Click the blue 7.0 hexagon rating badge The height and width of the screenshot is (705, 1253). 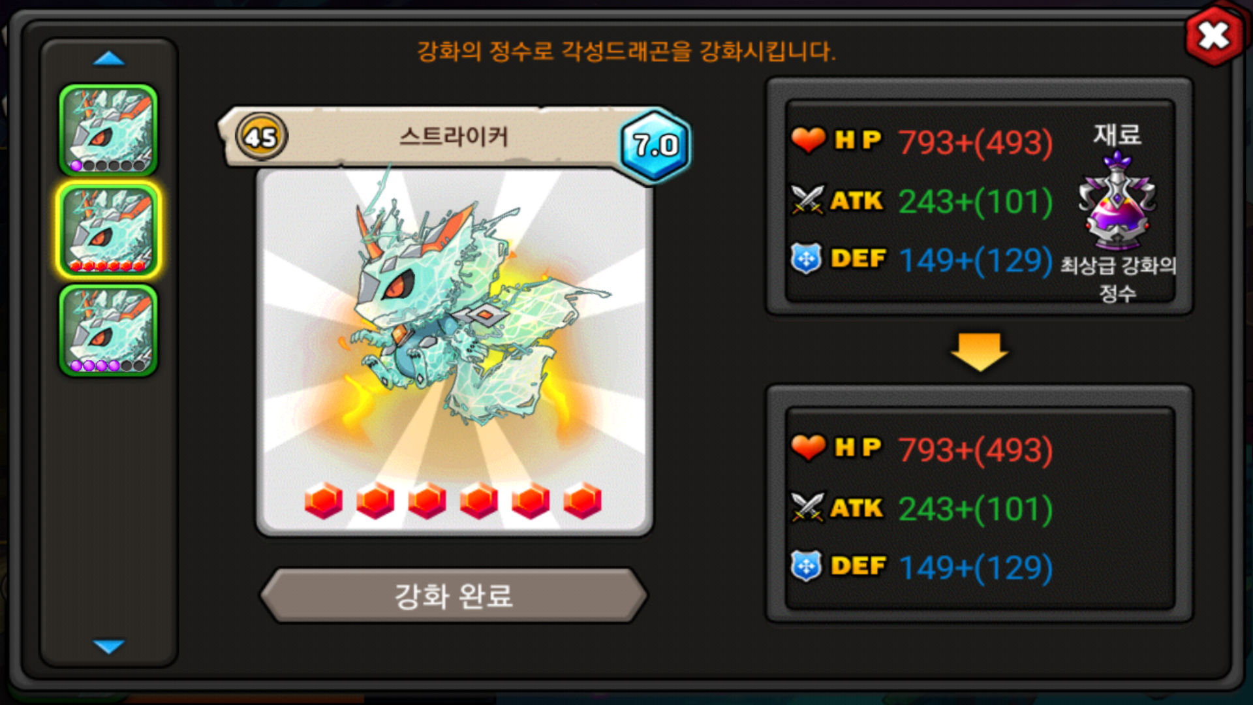pos(655,145)
